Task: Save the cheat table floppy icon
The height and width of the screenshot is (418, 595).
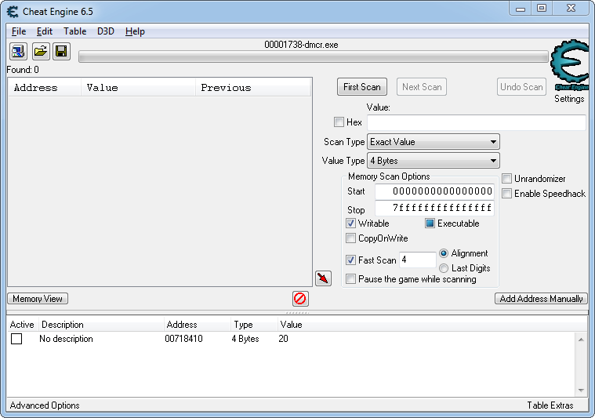Action: tap(61, 51)
